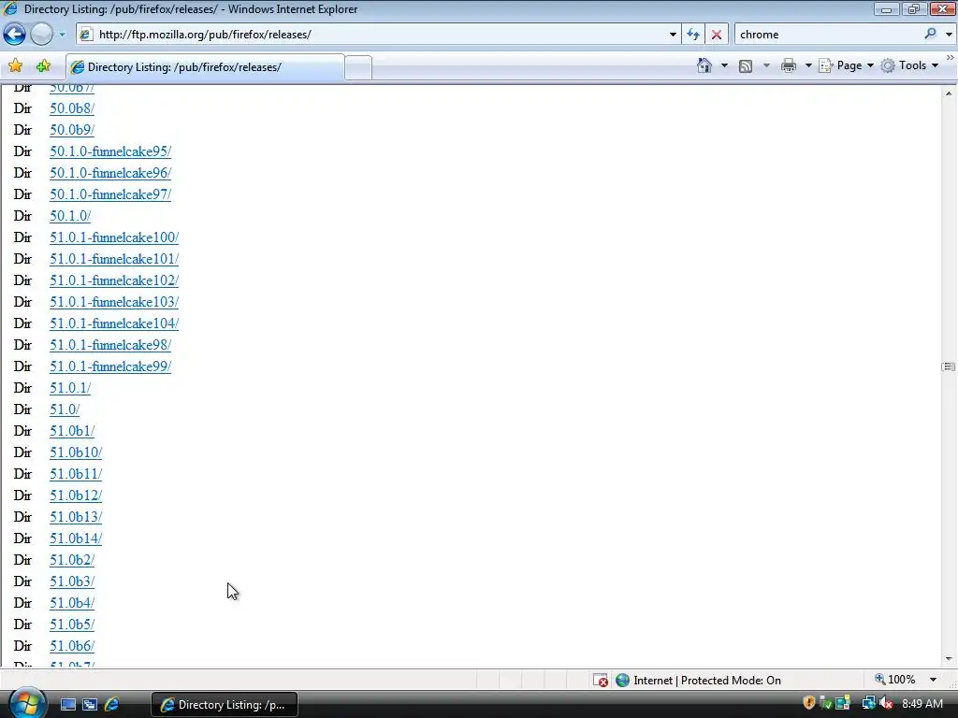Click the Directory Listing taskbar button
This screenshot has width=958, height=718.
point(225,705)
